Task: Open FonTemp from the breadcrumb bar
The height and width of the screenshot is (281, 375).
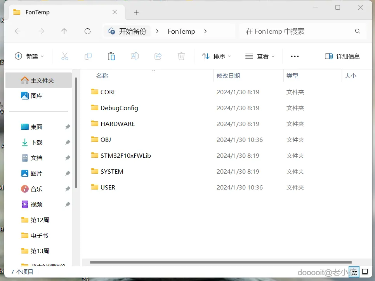Action: (x=181, y=31)
